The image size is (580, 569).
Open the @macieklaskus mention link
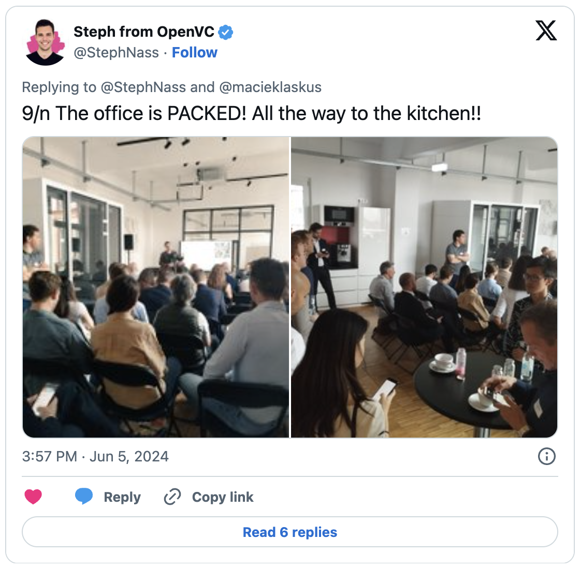[270, 87]
